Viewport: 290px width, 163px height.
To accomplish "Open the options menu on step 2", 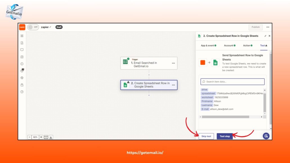I will 173,85.
